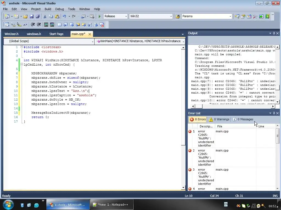The image size is (281, 210).
Task: Toggle auto-hide pin on the Output panel
Action: (x=274, y=33)
